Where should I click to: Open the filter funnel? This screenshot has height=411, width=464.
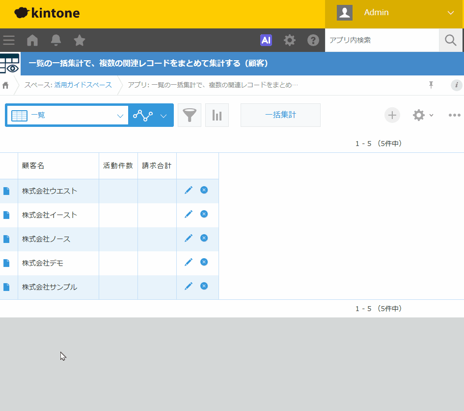(190, 115)
